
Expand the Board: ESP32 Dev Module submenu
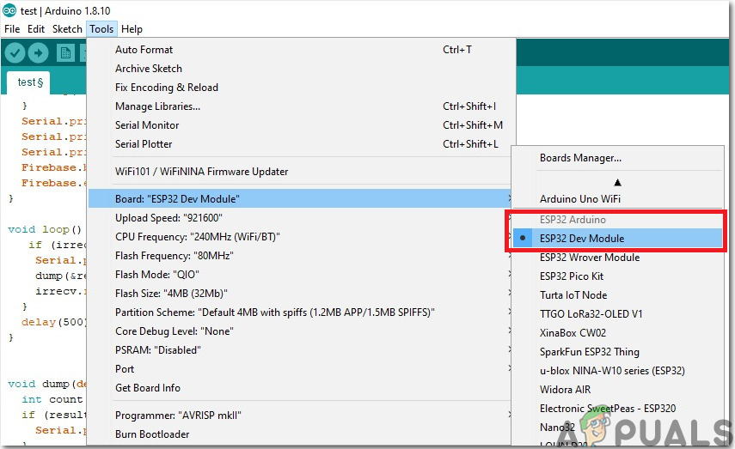pos(300,199)
